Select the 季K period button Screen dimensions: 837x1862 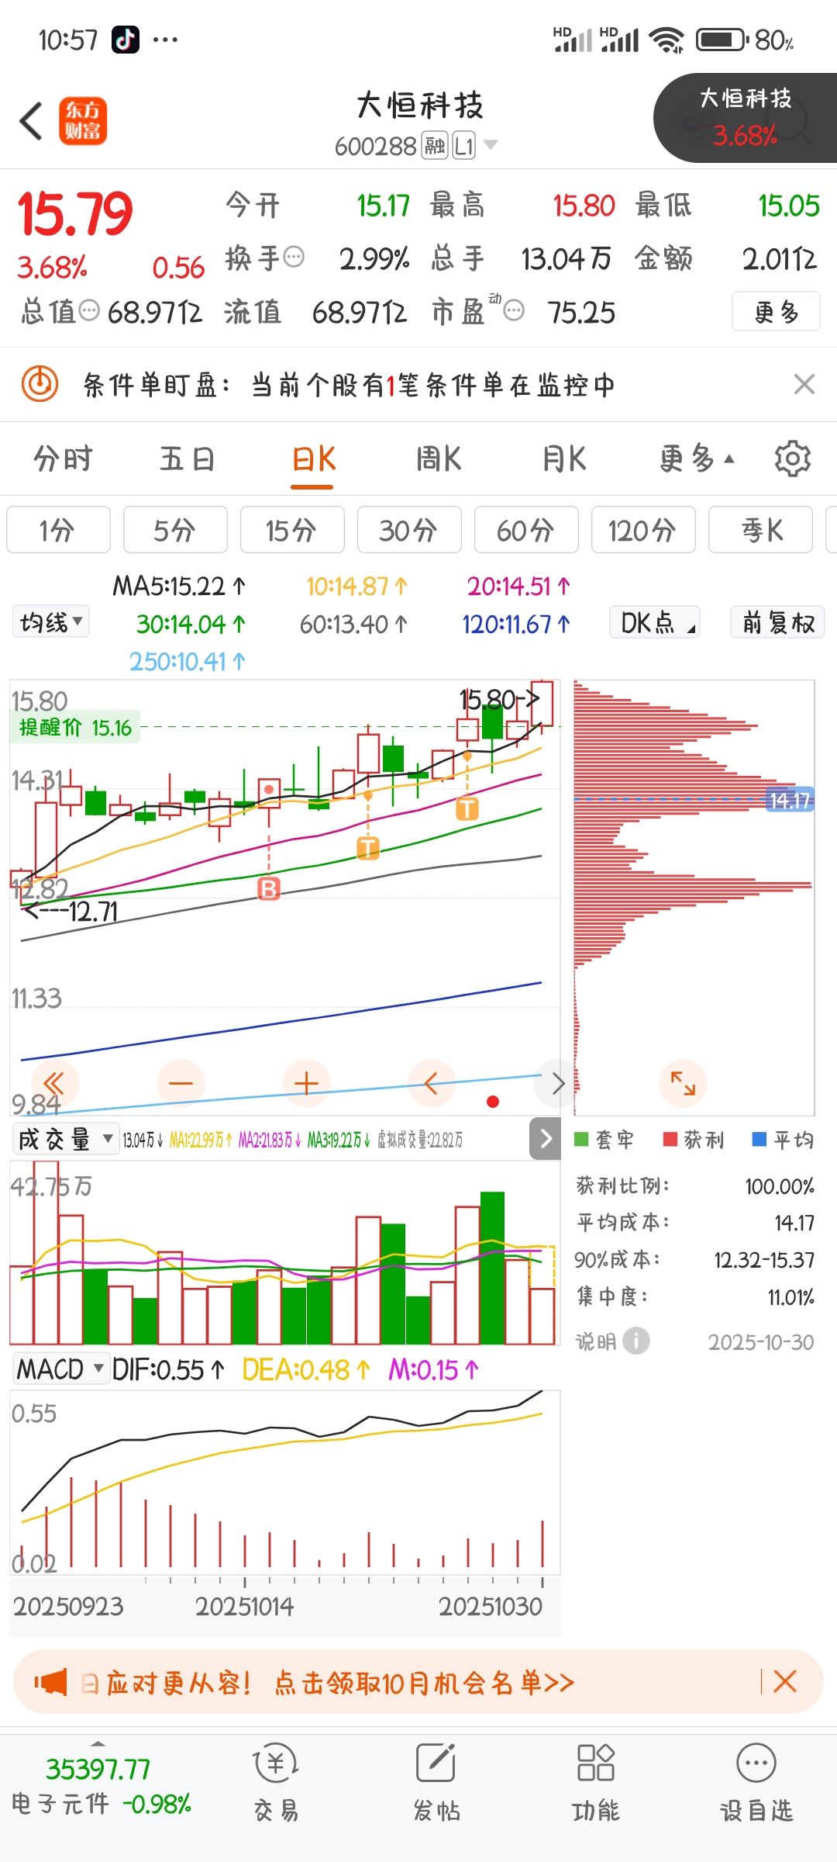tap(760, 530)
